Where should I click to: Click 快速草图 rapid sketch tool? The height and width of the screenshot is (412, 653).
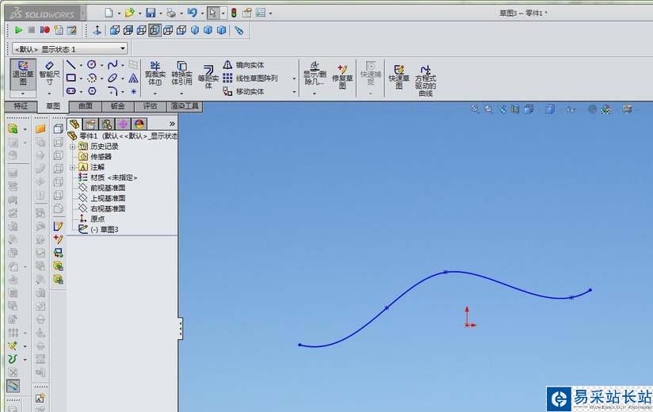pos(399,77)
